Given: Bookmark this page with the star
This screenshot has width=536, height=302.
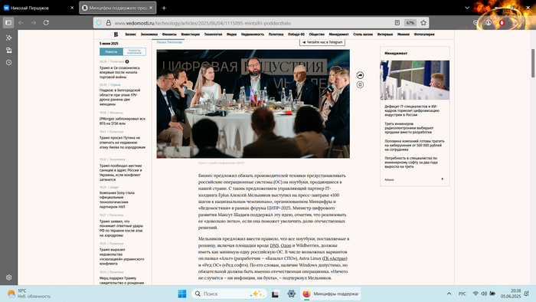Looking at the screenshot, I should point(423,23).
